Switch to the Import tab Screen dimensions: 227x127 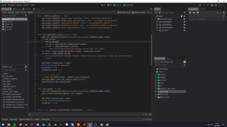(x=203, y=9)
